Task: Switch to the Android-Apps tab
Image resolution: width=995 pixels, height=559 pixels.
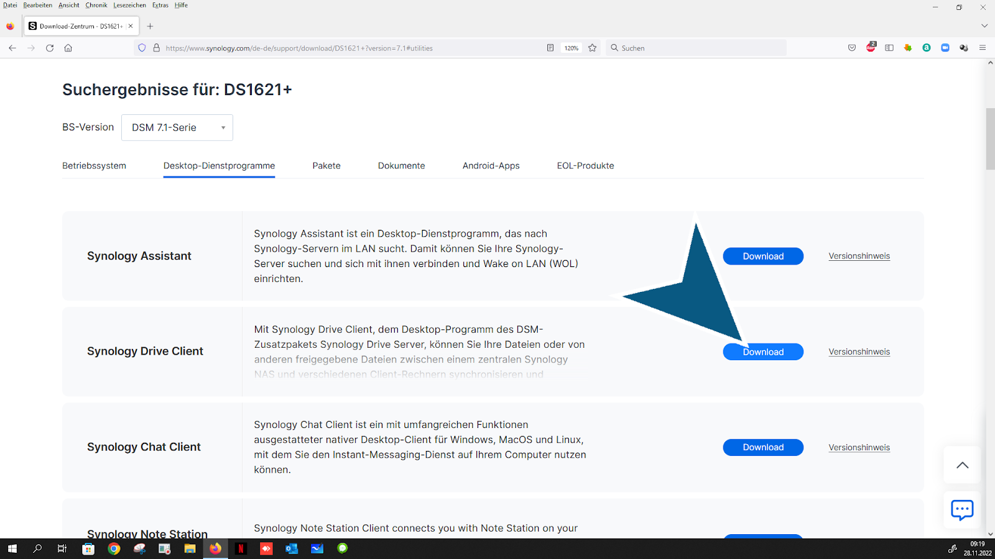Action: pyautogui.click(x=491, y=166)
